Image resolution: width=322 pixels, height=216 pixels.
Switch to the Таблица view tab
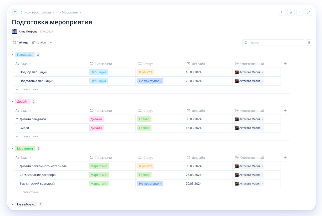(21, 43)
